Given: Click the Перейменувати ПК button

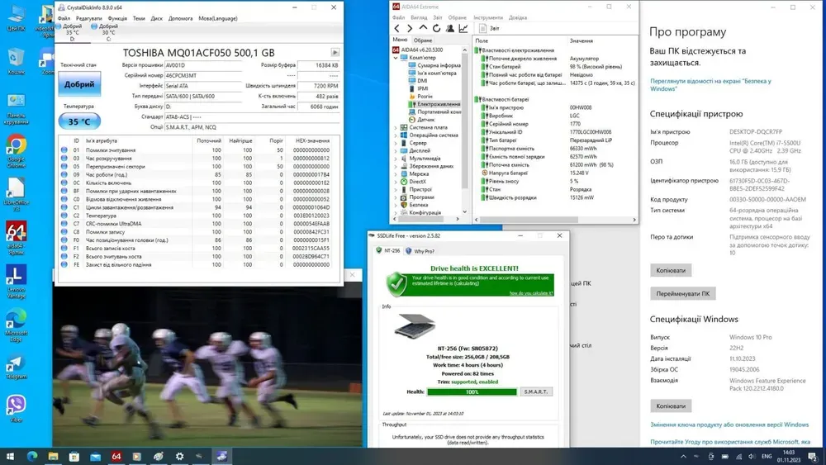Looking at the screenshot, I should coord(682,293).
